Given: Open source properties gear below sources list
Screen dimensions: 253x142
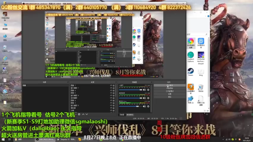Looking at the screenshot, I should 79,114.
